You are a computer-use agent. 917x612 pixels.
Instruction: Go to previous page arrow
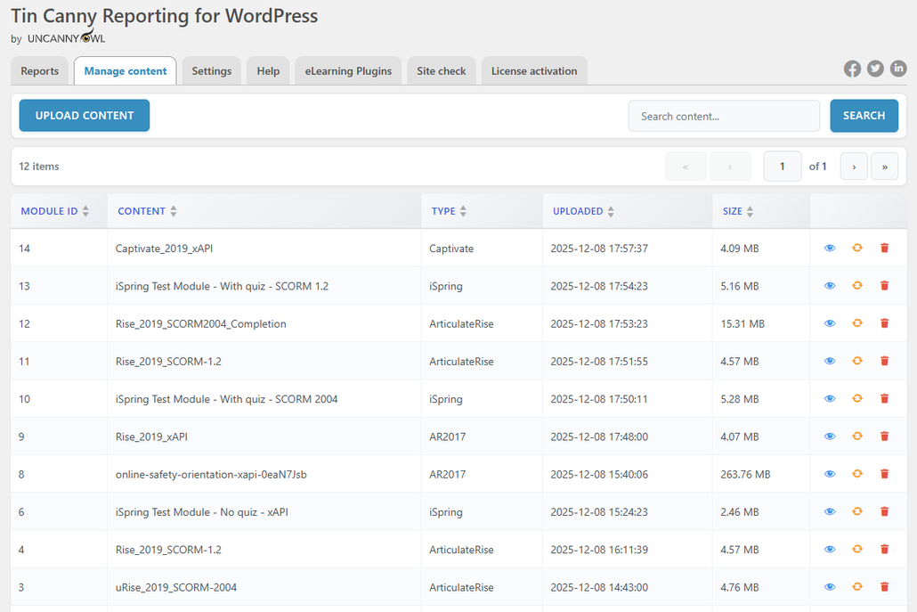pyautogui.click(x=730, y=167)
